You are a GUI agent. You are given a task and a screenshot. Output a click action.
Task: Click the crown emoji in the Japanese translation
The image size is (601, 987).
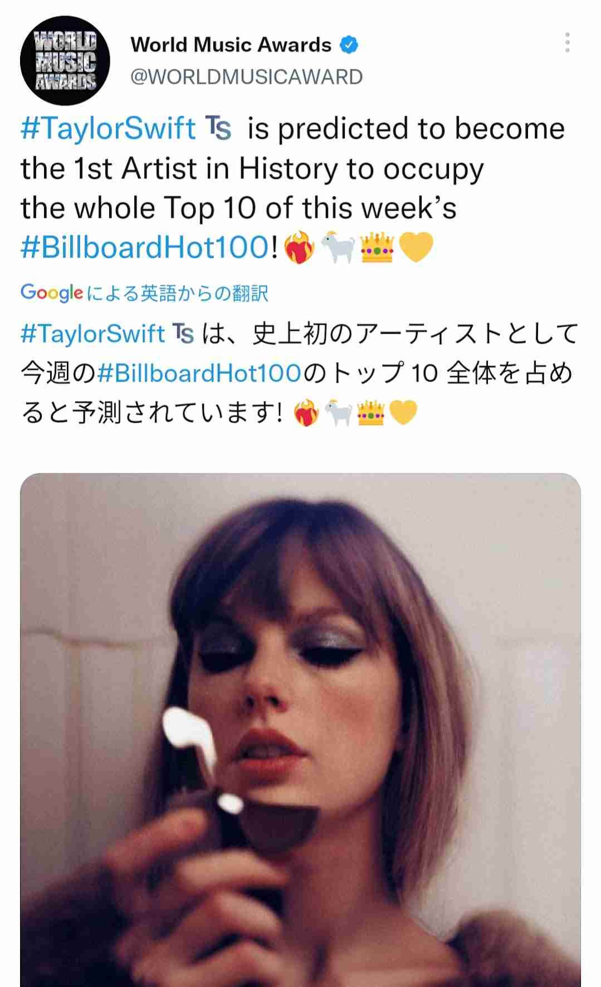[x=371, y=413]
